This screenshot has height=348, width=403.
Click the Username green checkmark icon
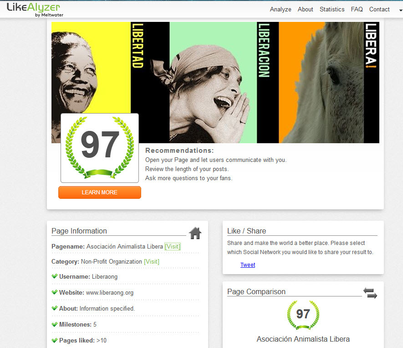click(55, 276)
